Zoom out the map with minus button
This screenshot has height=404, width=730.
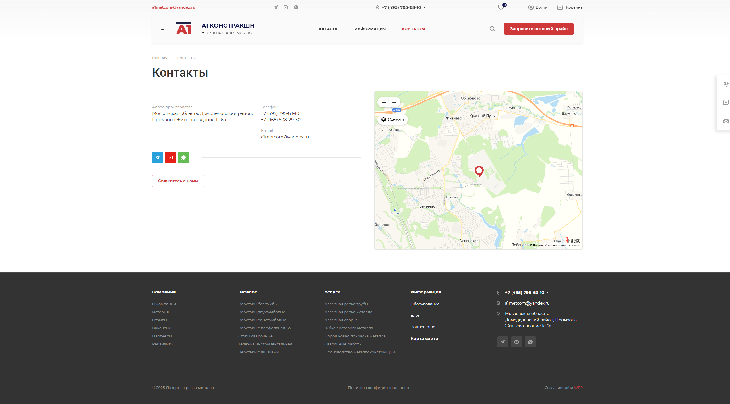[x=384, y=103]
